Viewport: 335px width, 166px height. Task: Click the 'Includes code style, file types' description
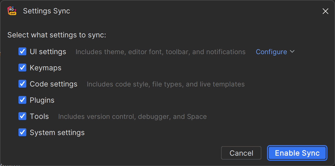click(166, 84)
